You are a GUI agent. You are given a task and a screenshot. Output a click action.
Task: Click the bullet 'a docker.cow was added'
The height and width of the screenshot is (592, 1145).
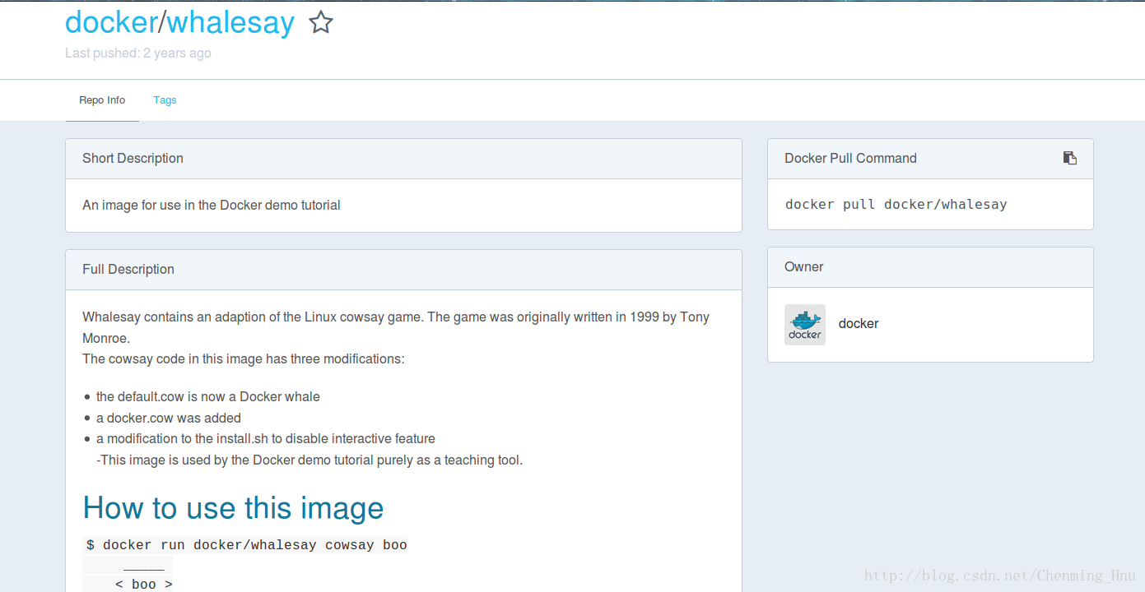[x=169, y=419]
